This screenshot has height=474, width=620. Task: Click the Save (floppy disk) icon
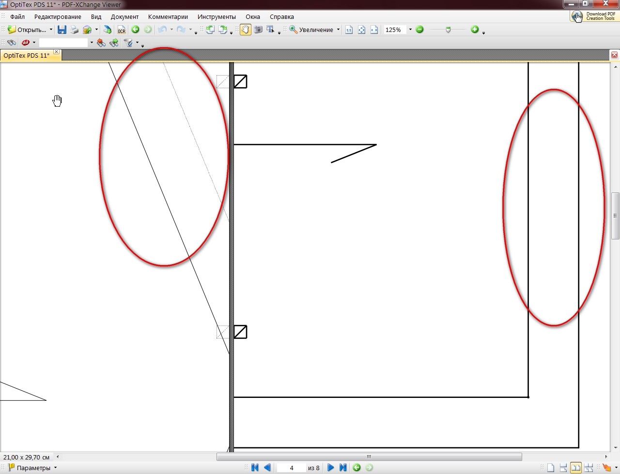tap(62, 30)
